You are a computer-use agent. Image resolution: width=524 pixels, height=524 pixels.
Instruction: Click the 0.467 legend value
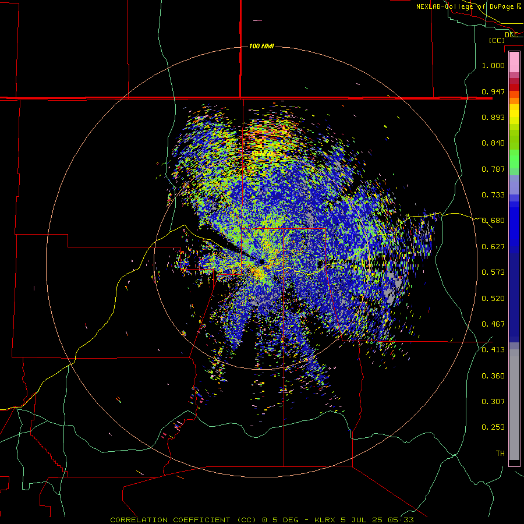[x=493, y=324]
